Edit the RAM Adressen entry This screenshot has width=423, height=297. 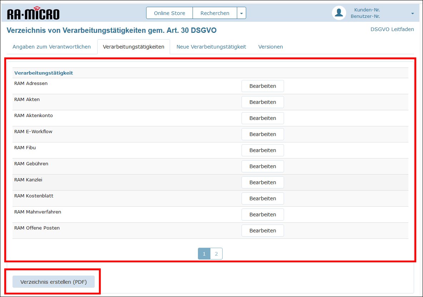263,86
